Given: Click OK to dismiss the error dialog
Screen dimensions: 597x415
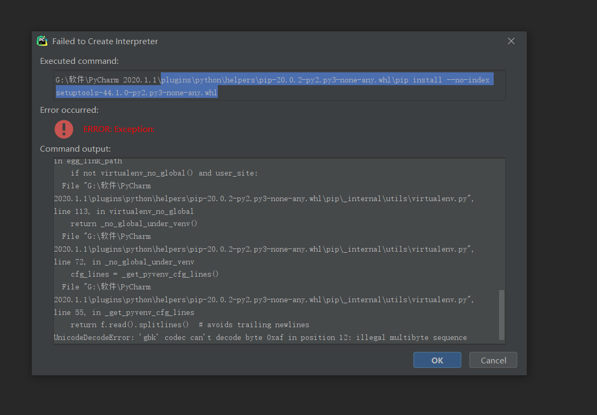Looking at the screenshot, I should (437, 360).
